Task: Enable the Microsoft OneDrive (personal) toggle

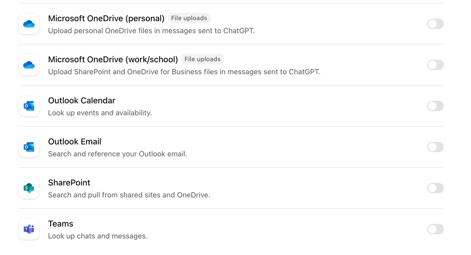Action: (x=435, y=24)
